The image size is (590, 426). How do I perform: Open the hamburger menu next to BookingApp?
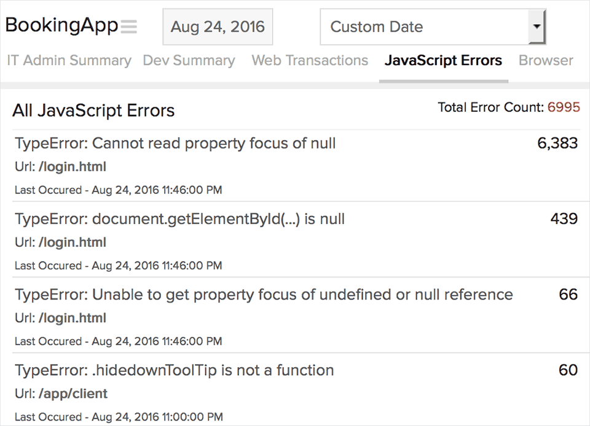pyautogui.click(x=128, y=26)
